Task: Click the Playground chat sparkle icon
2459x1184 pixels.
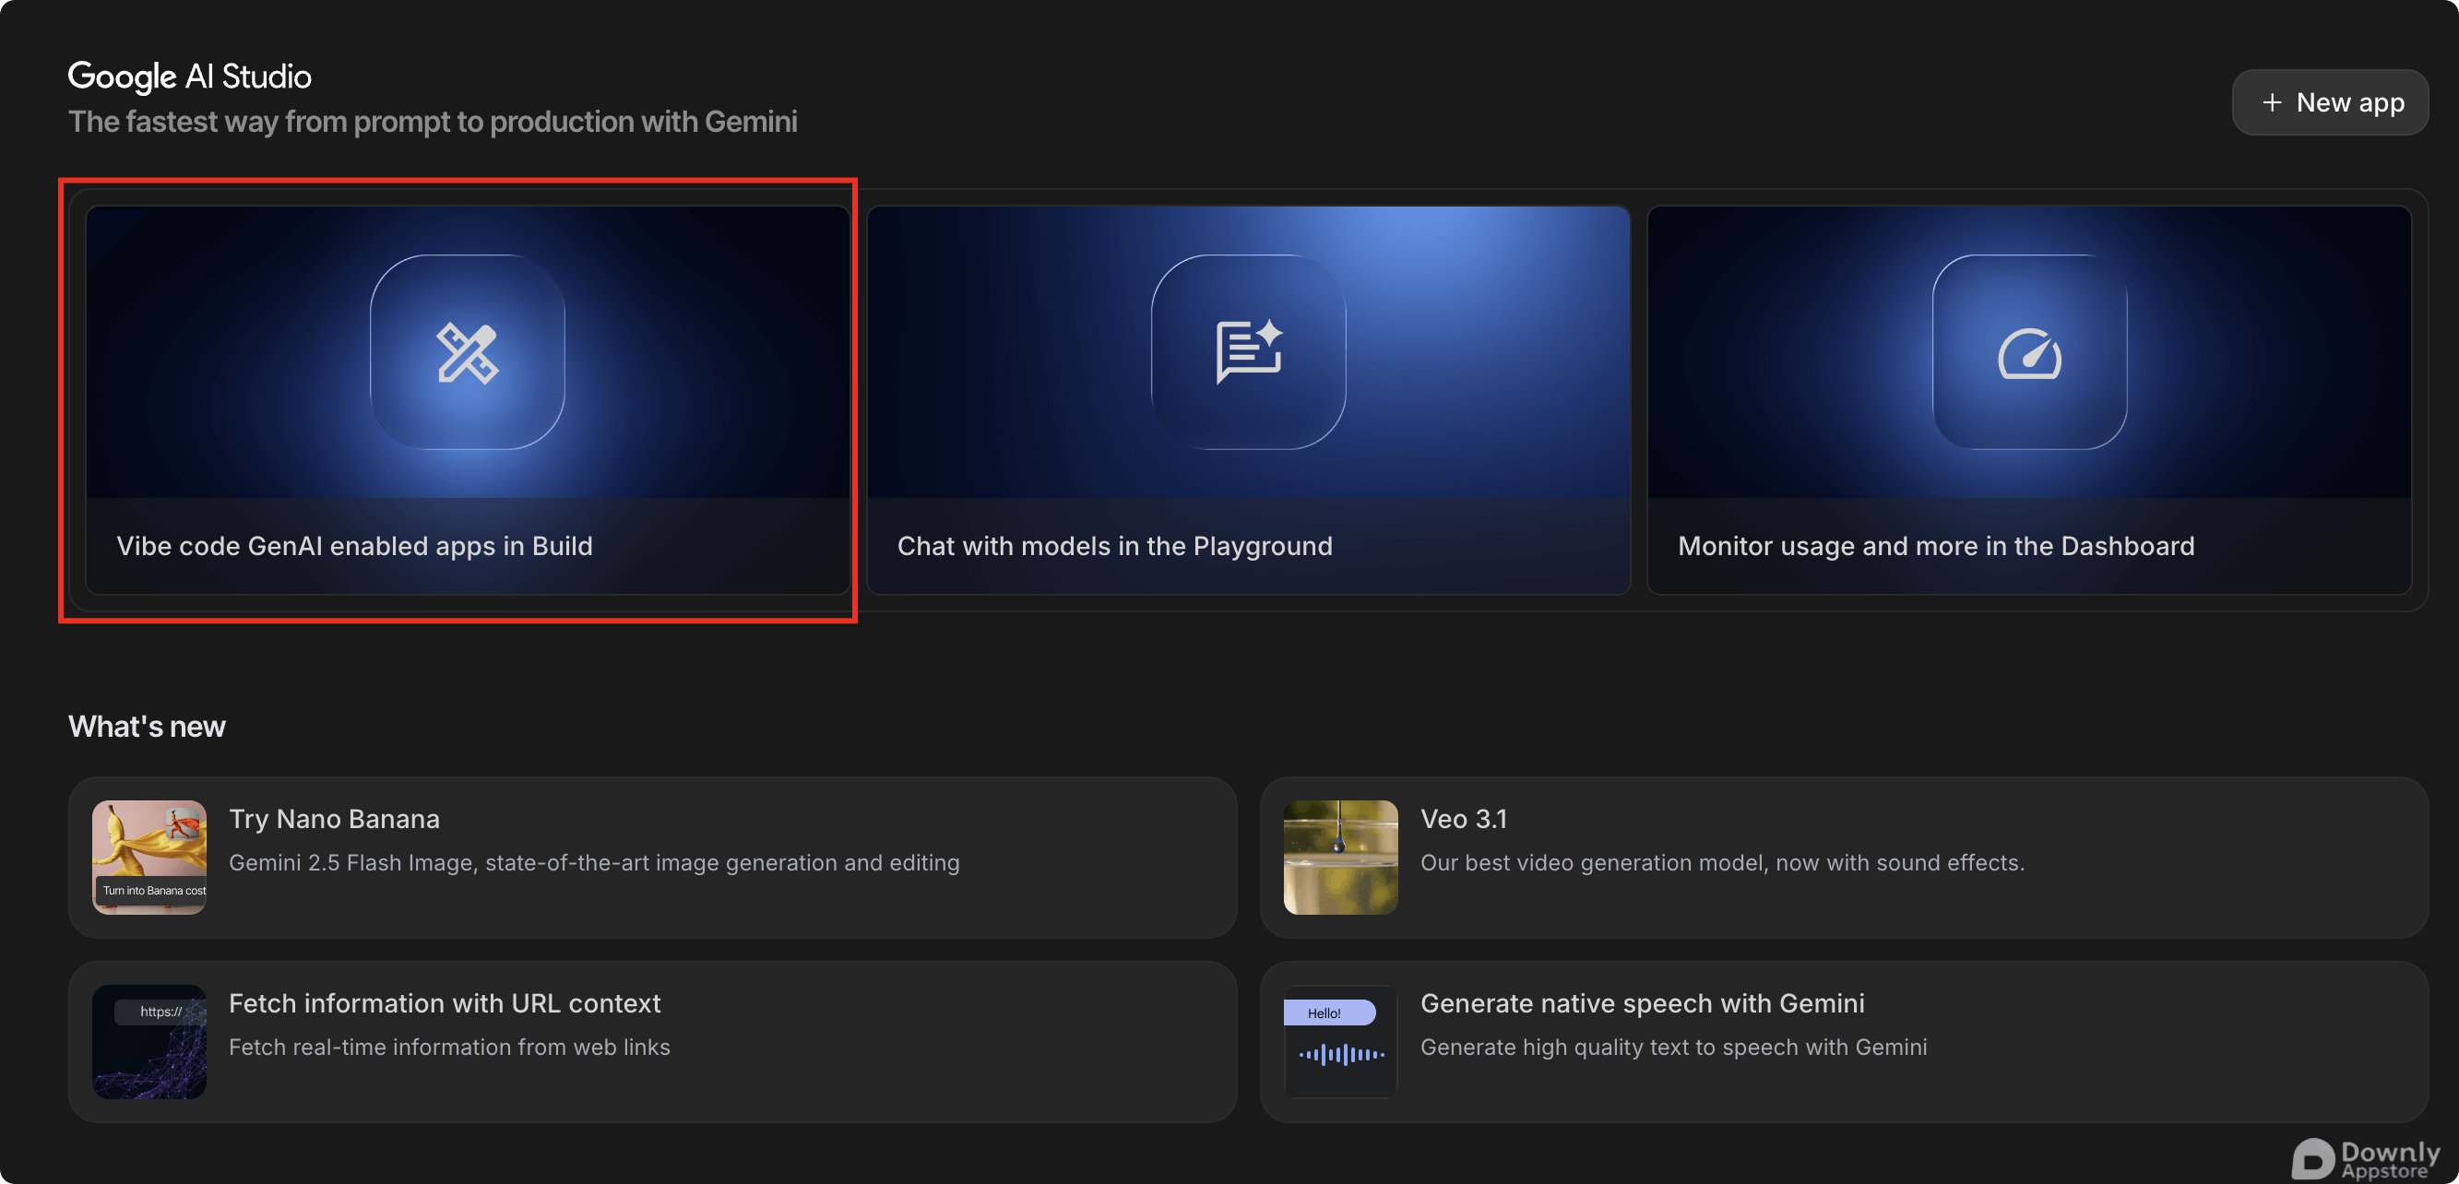Action: [1248, 353]
